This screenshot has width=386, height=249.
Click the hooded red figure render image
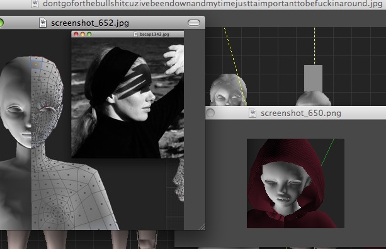[295, 183]
